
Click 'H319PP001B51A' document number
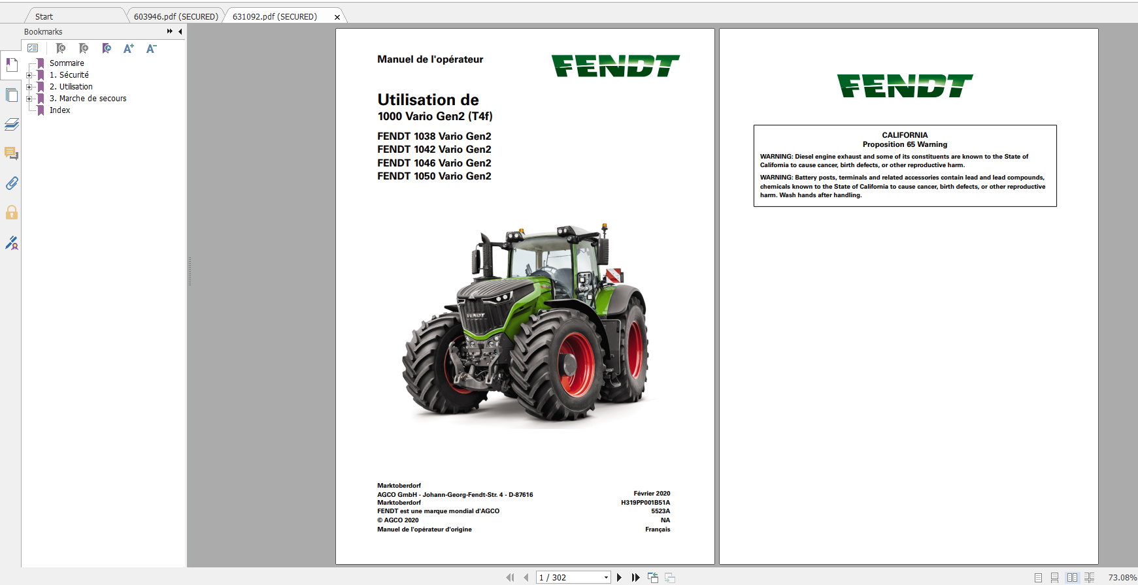click(645, 503)
